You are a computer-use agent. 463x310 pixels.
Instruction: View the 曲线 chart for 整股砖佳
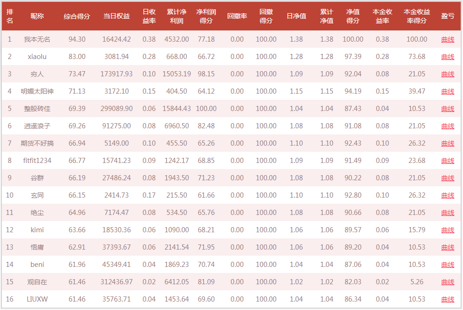click(x=448, y=109)
